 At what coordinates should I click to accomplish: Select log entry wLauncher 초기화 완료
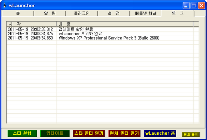coord(80,34)
